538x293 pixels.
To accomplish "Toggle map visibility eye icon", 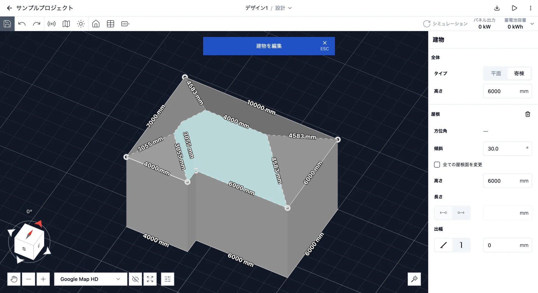I will pyautogui.click(x=135, y=279).
